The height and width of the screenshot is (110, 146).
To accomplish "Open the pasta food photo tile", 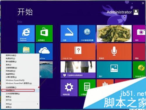I will 114,33.
